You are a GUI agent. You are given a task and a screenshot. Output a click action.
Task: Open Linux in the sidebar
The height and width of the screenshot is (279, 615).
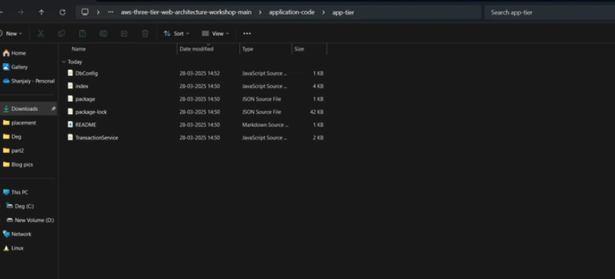(x=17, y=248)
